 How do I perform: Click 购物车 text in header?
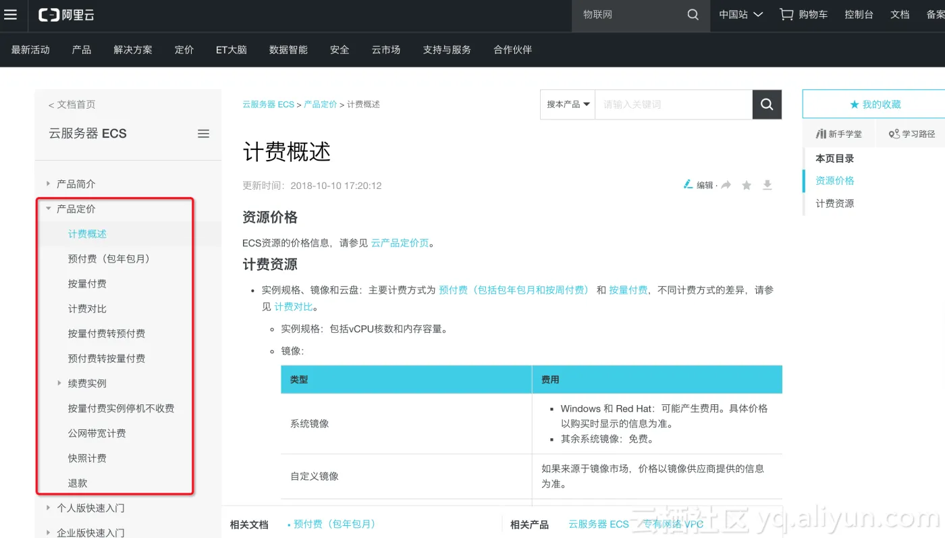(x=813, y=14)
